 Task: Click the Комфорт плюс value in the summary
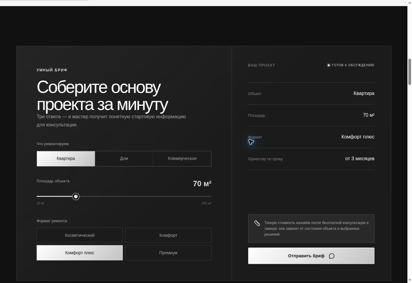[358, 137]
